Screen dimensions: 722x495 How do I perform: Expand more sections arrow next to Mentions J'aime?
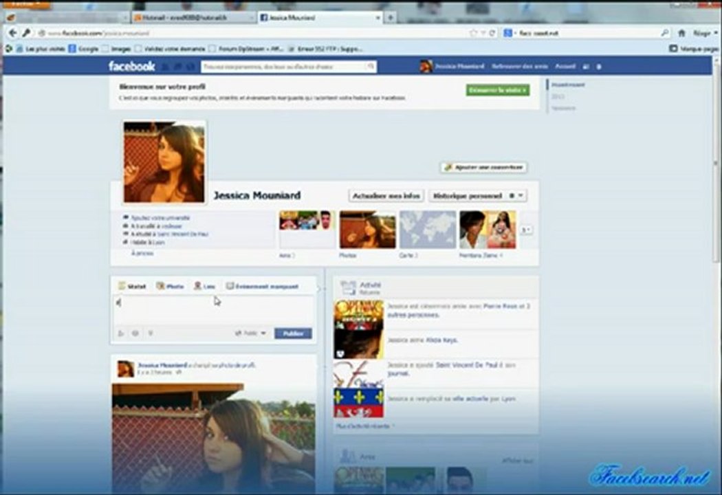tap(526, 230)
